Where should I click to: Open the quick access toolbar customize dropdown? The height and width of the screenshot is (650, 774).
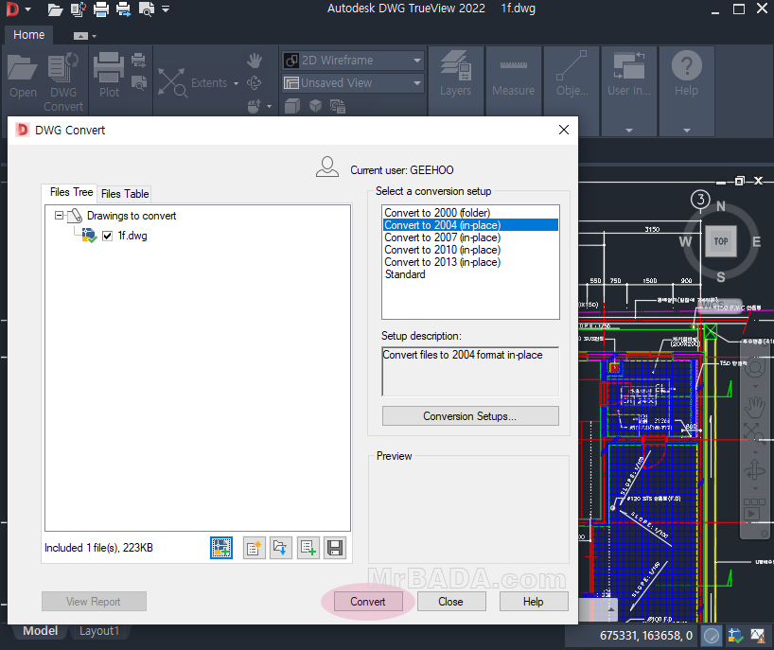pyautogui.click(x=166, y=9)
